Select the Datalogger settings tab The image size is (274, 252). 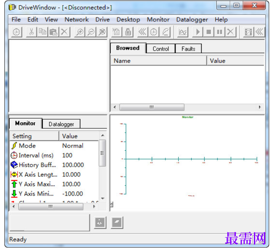pyautogui.click(x=61, y=124)
